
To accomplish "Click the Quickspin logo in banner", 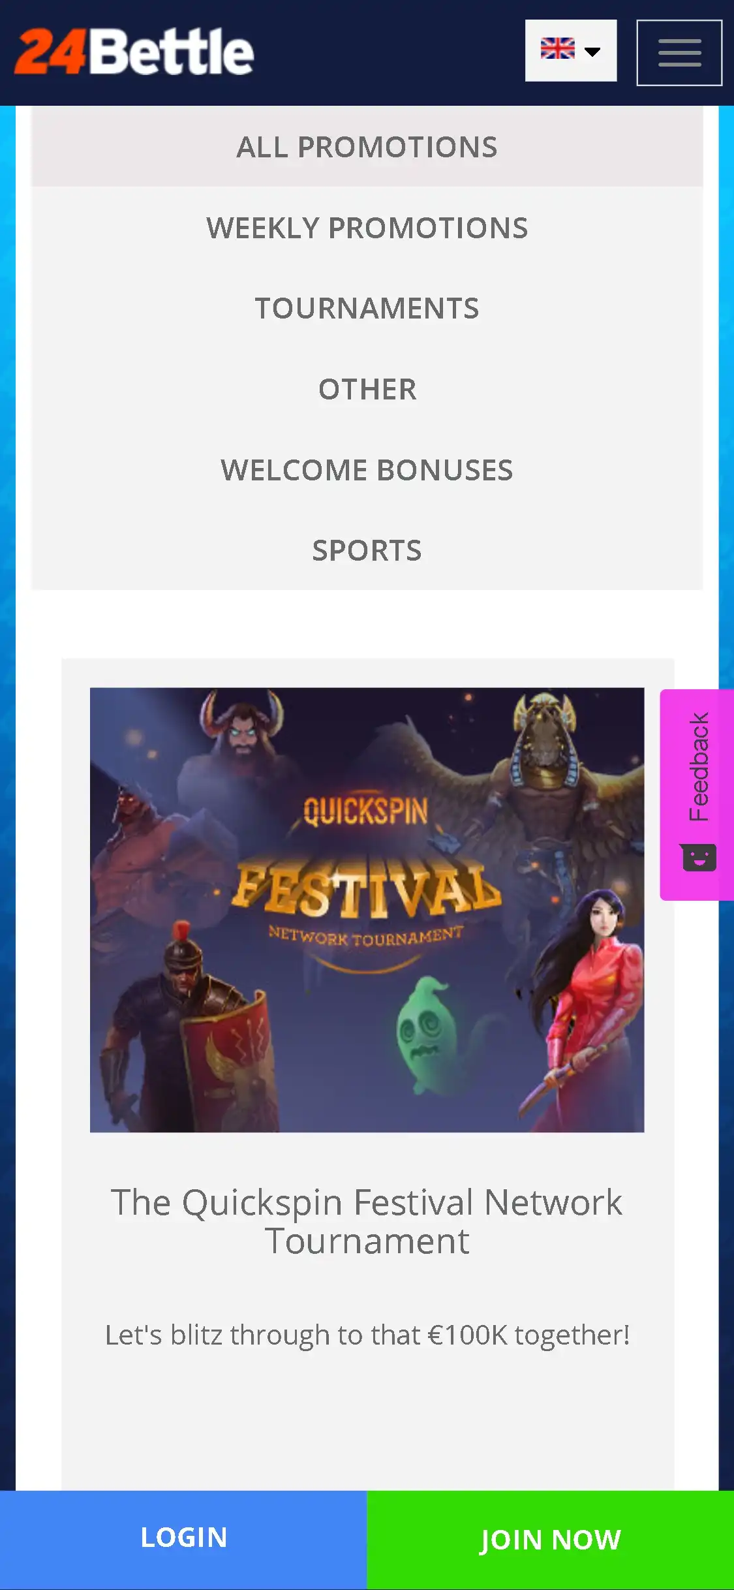I will tap(366, 811).
